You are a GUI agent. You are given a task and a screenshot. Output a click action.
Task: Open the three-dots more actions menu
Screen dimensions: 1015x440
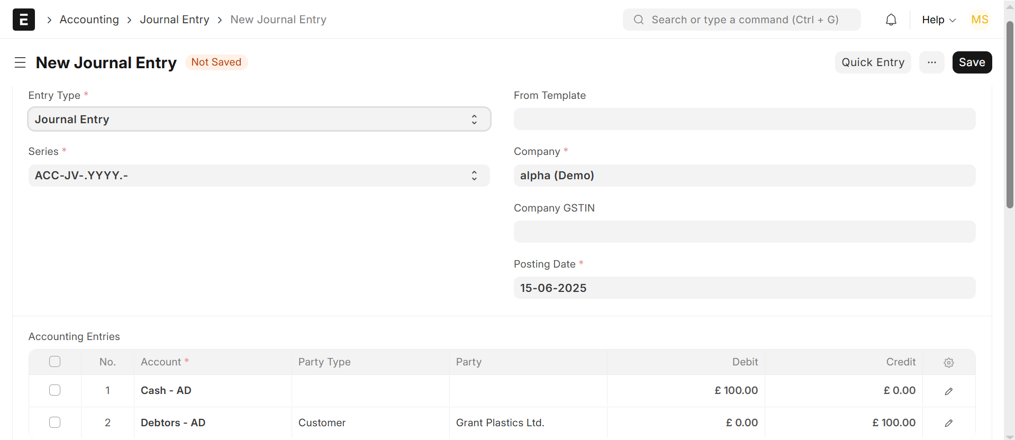pyautogui.click(x=931, y=62)
